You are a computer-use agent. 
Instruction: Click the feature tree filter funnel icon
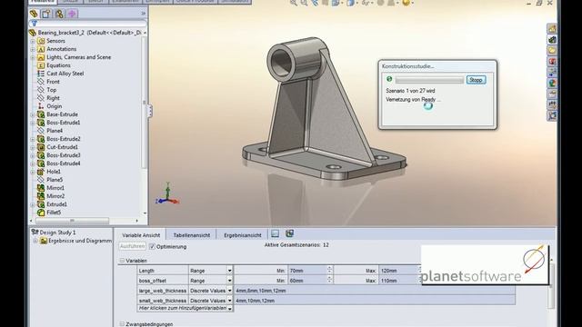[x=34, y=24]
